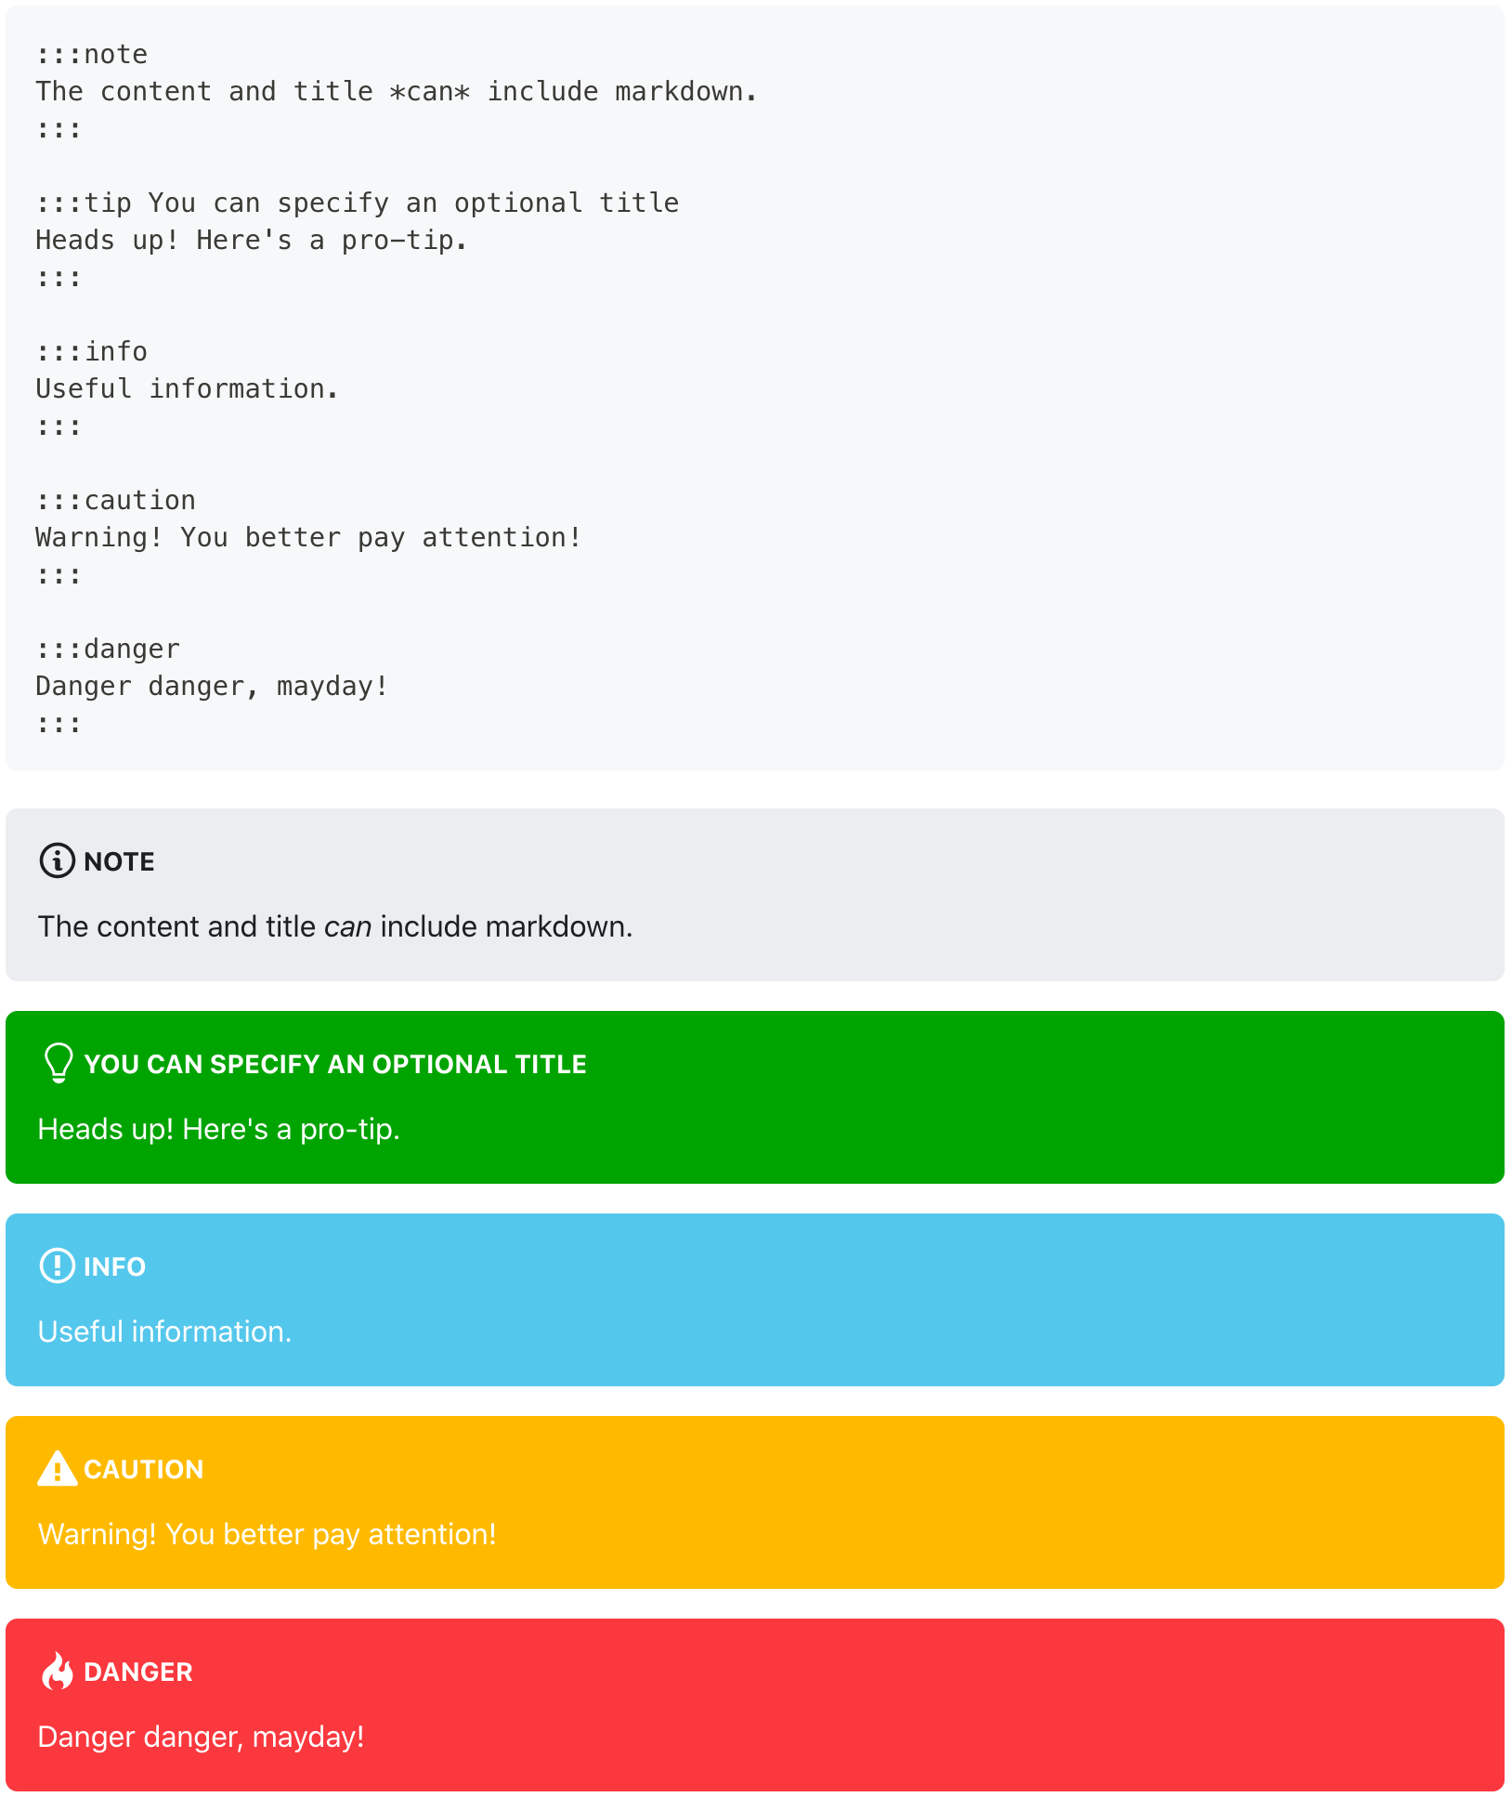Click the DANGER heading label

[137, 1672]
